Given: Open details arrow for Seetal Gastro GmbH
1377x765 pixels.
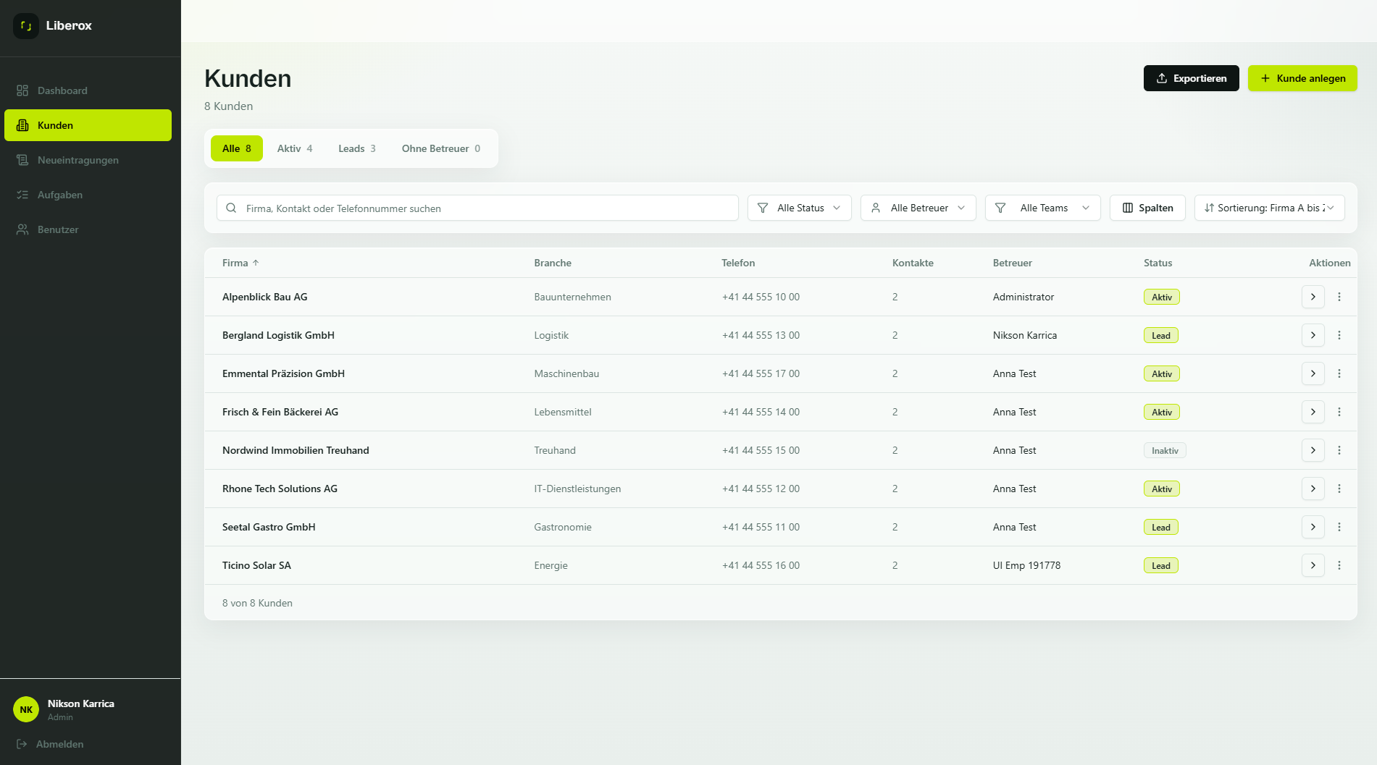Looking at the screenshot, I should coord(1313,527).
